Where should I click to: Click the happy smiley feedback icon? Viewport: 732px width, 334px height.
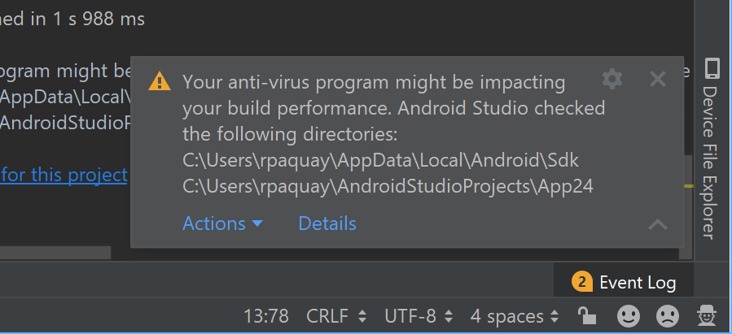(628, 315)
